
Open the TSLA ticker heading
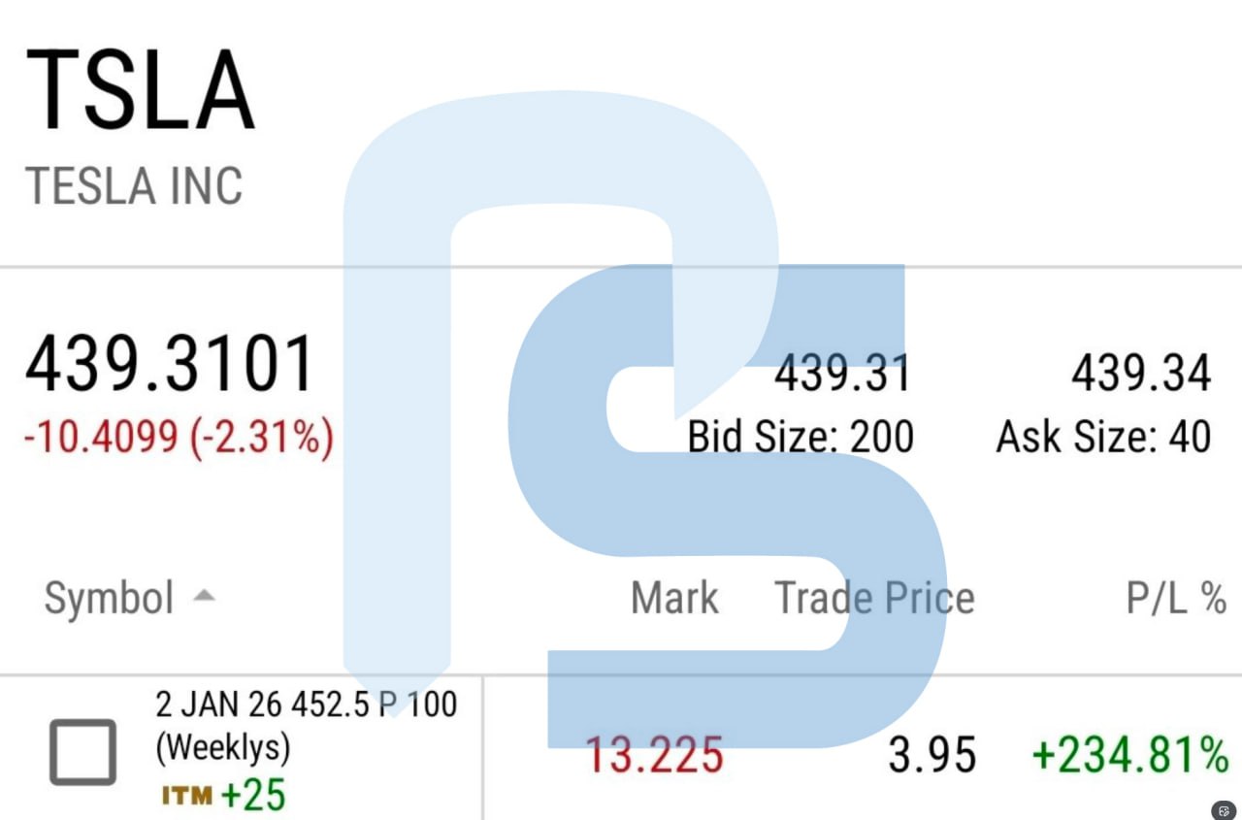[x=140, y=89]
